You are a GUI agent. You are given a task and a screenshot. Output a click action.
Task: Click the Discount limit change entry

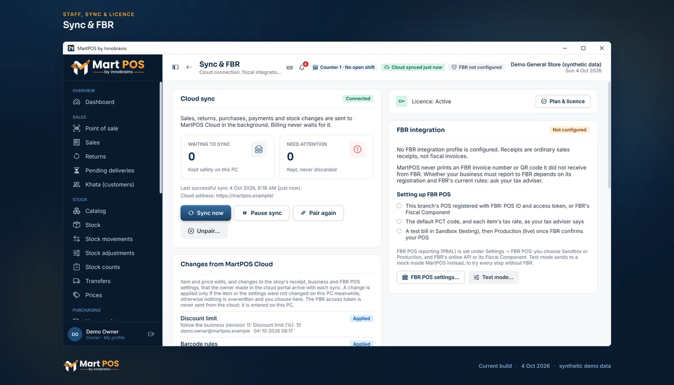coord(277,324)
